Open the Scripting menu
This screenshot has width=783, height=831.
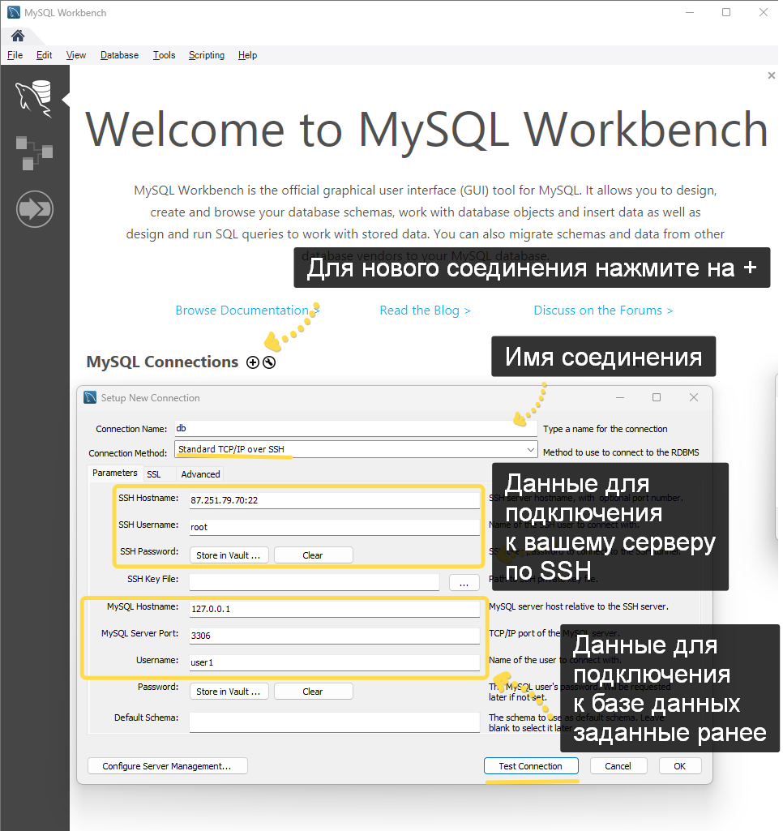pos(206,55)
